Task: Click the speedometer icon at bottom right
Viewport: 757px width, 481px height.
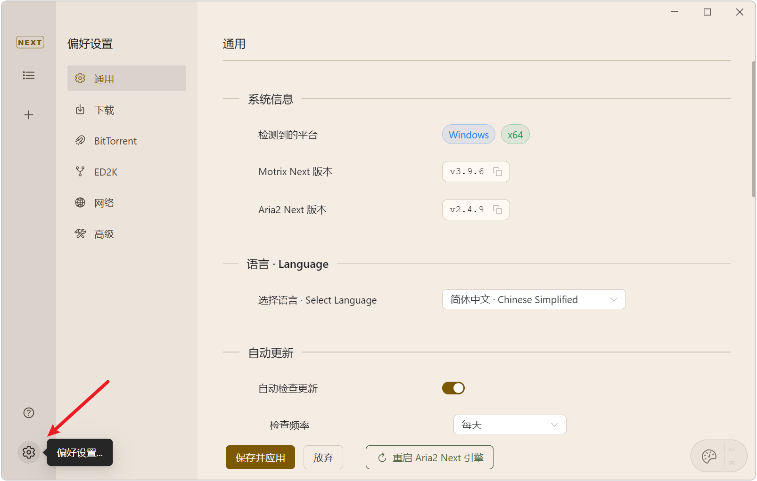Action: (709, 456)
